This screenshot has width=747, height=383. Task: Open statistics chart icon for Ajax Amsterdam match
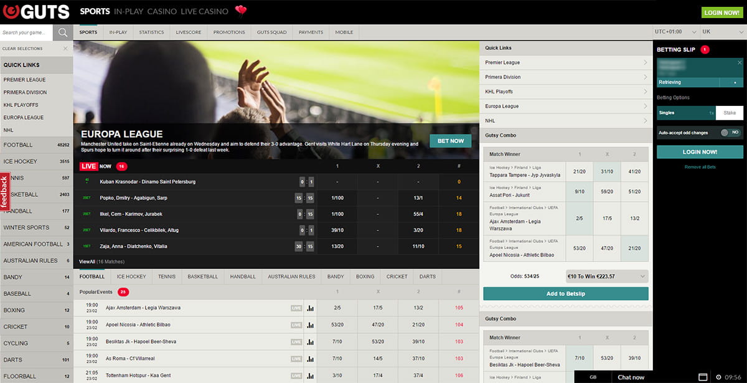(x=311, y=308)
